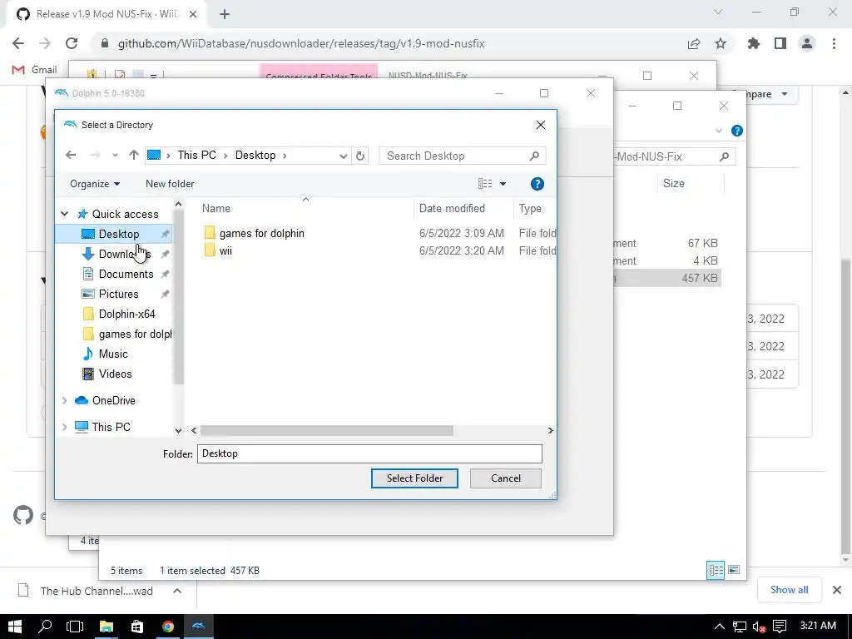Select Pictures in the navigation pane
This screenshot has width=852, height=639.
pos(118,294)
